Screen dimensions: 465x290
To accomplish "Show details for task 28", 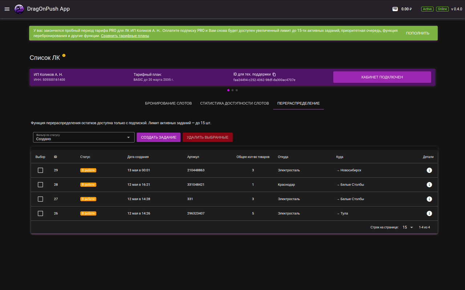I will click(x=429, y=185).
